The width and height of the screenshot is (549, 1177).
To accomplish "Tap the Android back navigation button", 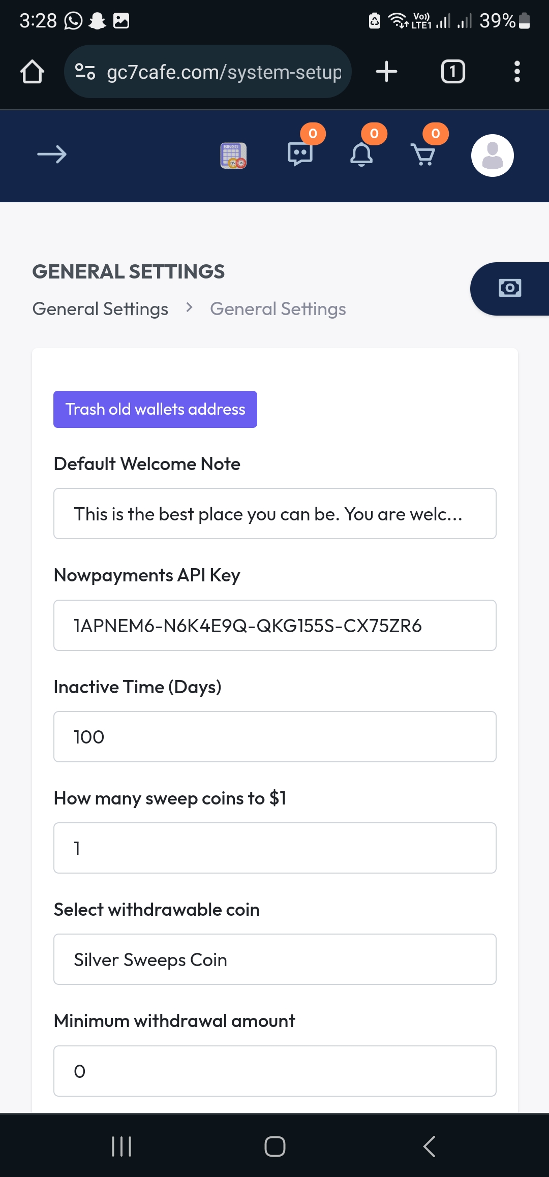I will [429, 1146].
